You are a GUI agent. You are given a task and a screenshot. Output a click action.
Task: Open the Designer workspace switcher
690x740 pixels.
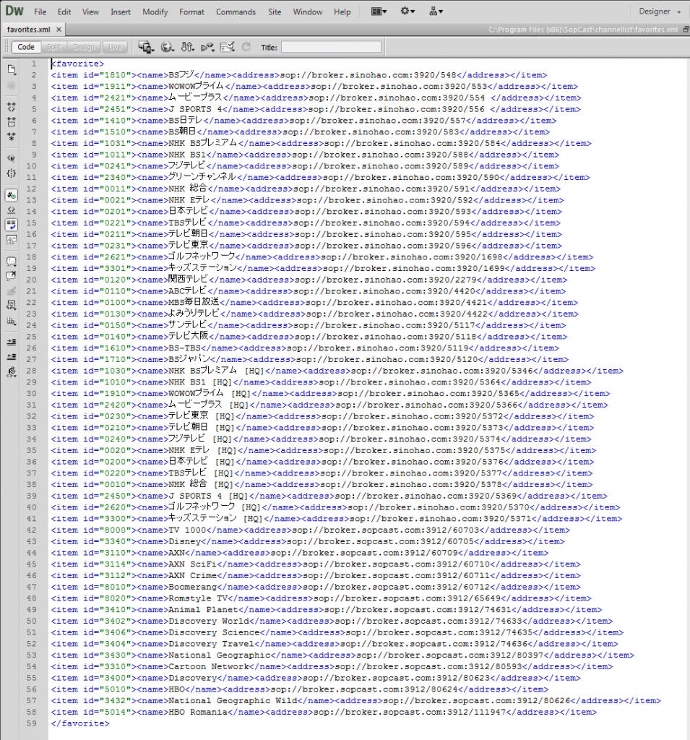(660, 12)
